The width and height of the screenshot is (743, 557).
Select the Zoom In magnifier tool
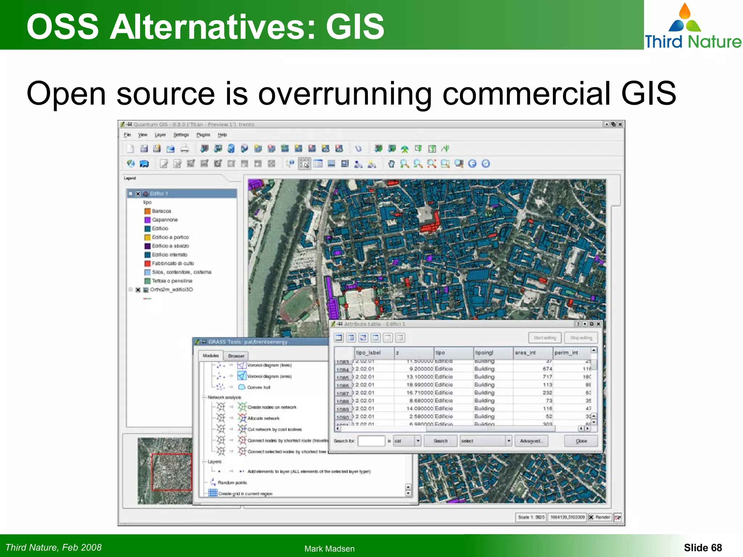point(405,164)
